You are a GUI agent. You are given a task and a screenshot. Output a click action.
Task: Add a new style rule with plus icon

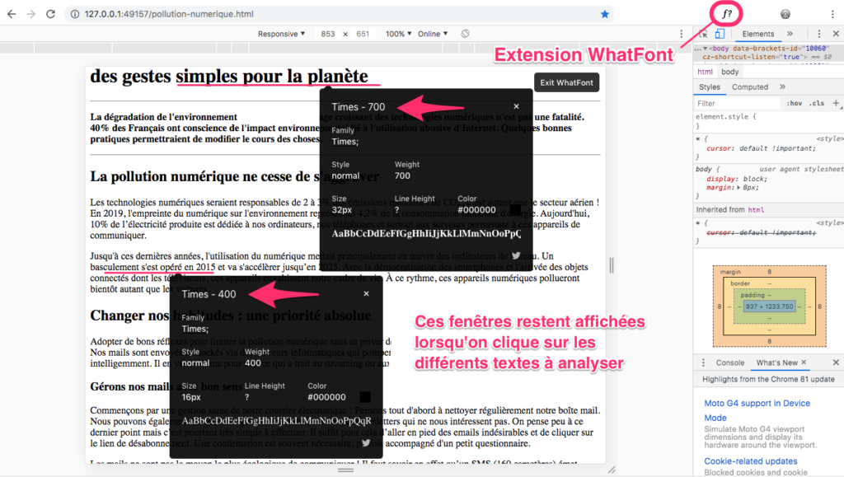[x=836, y=104]
